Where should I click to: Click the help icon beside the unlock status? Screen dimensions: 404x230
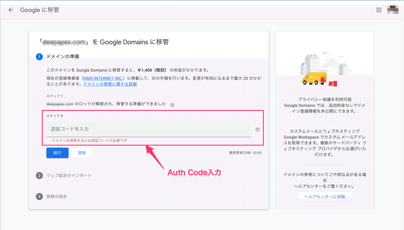[x=172, y=104]
